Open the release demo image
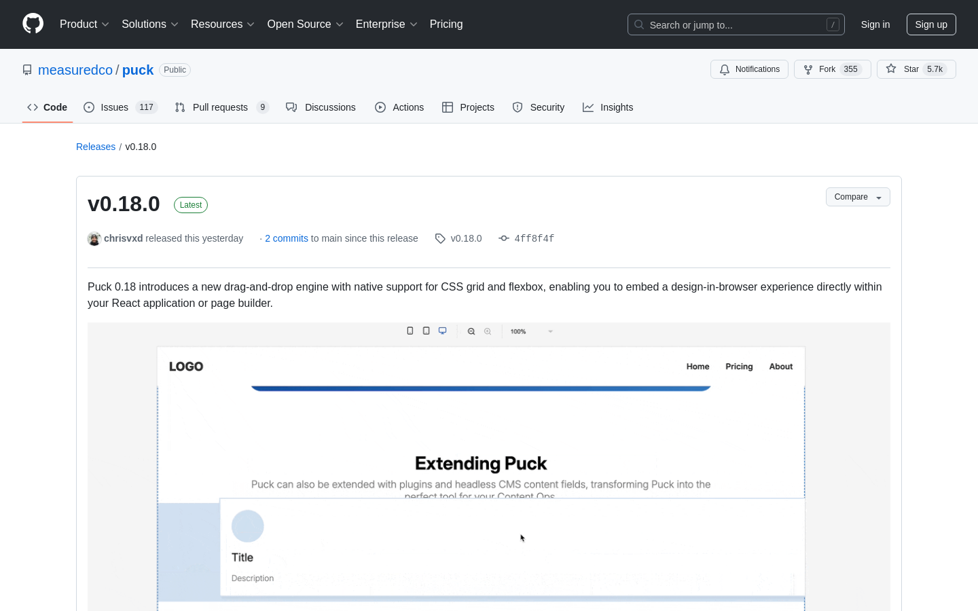The image size is (978, 611). pos(489,467)
